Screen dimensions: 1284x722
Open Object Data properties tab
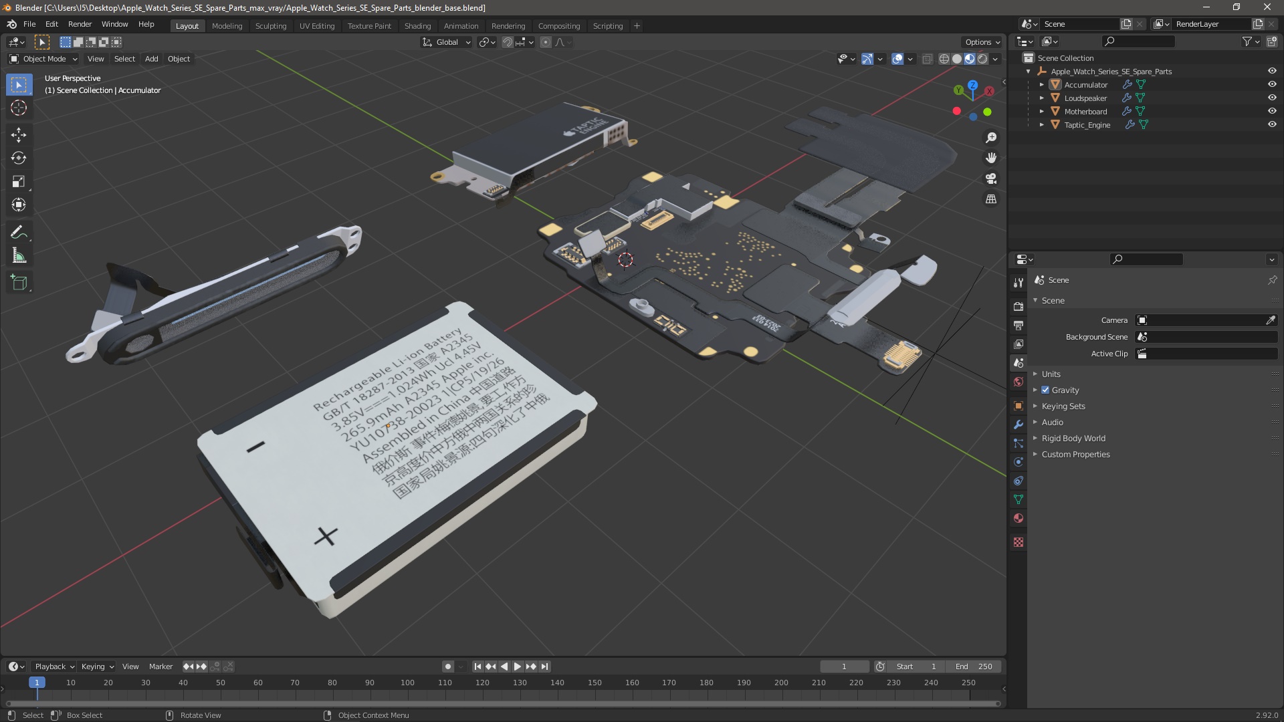(1019, 499)
